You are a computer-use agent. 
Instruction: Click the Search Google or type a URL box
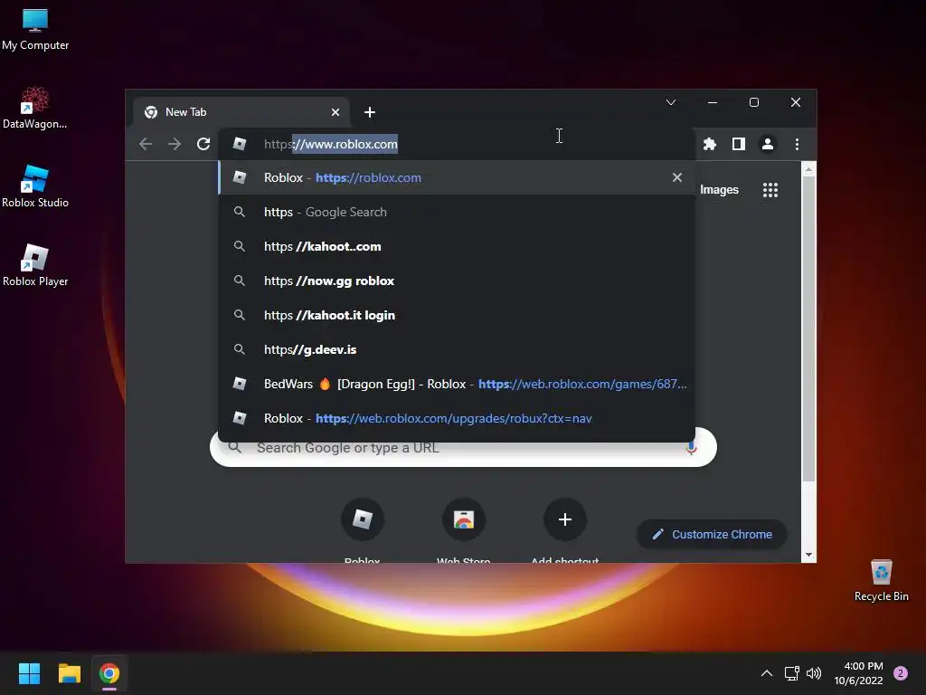463,448
